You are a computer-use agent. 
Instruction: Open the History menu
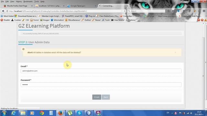pos(19,2)
